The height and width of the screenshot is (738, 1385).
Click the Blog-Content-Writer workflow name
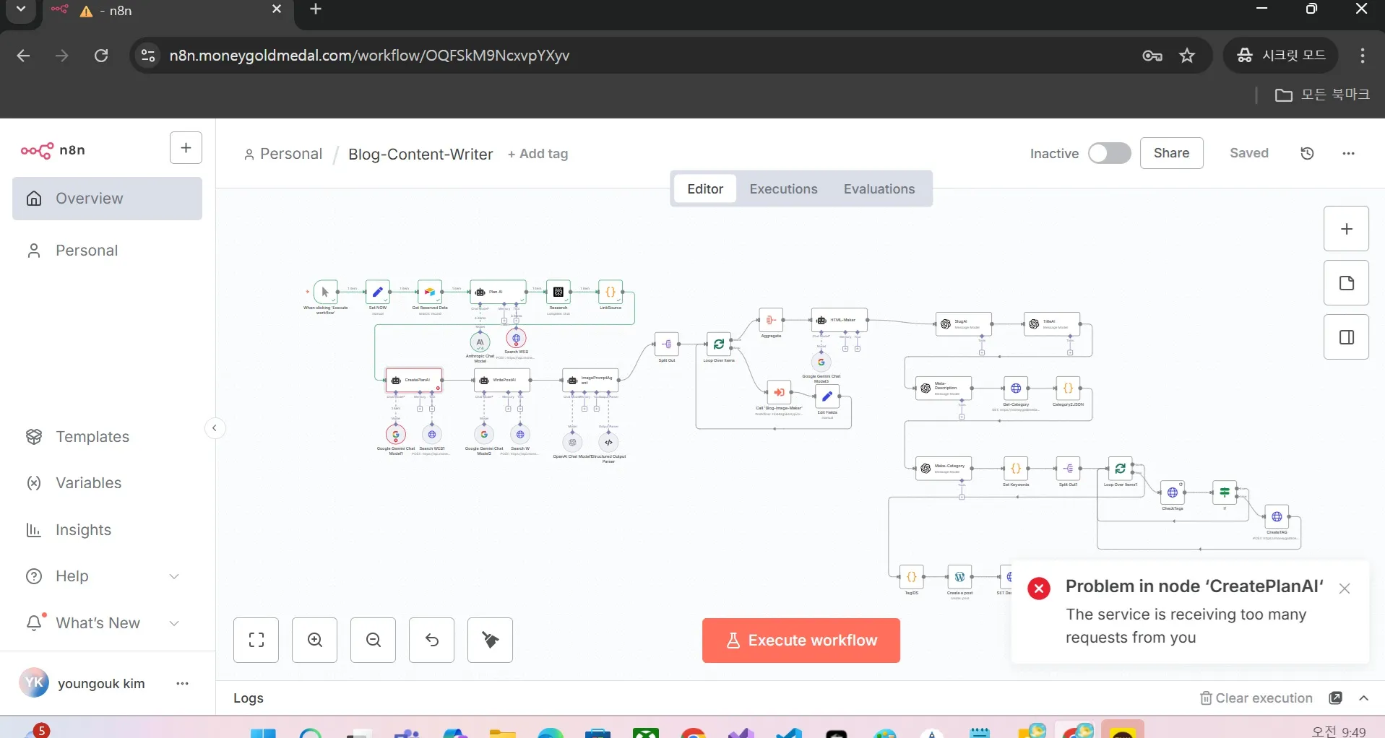pos(420,154)
